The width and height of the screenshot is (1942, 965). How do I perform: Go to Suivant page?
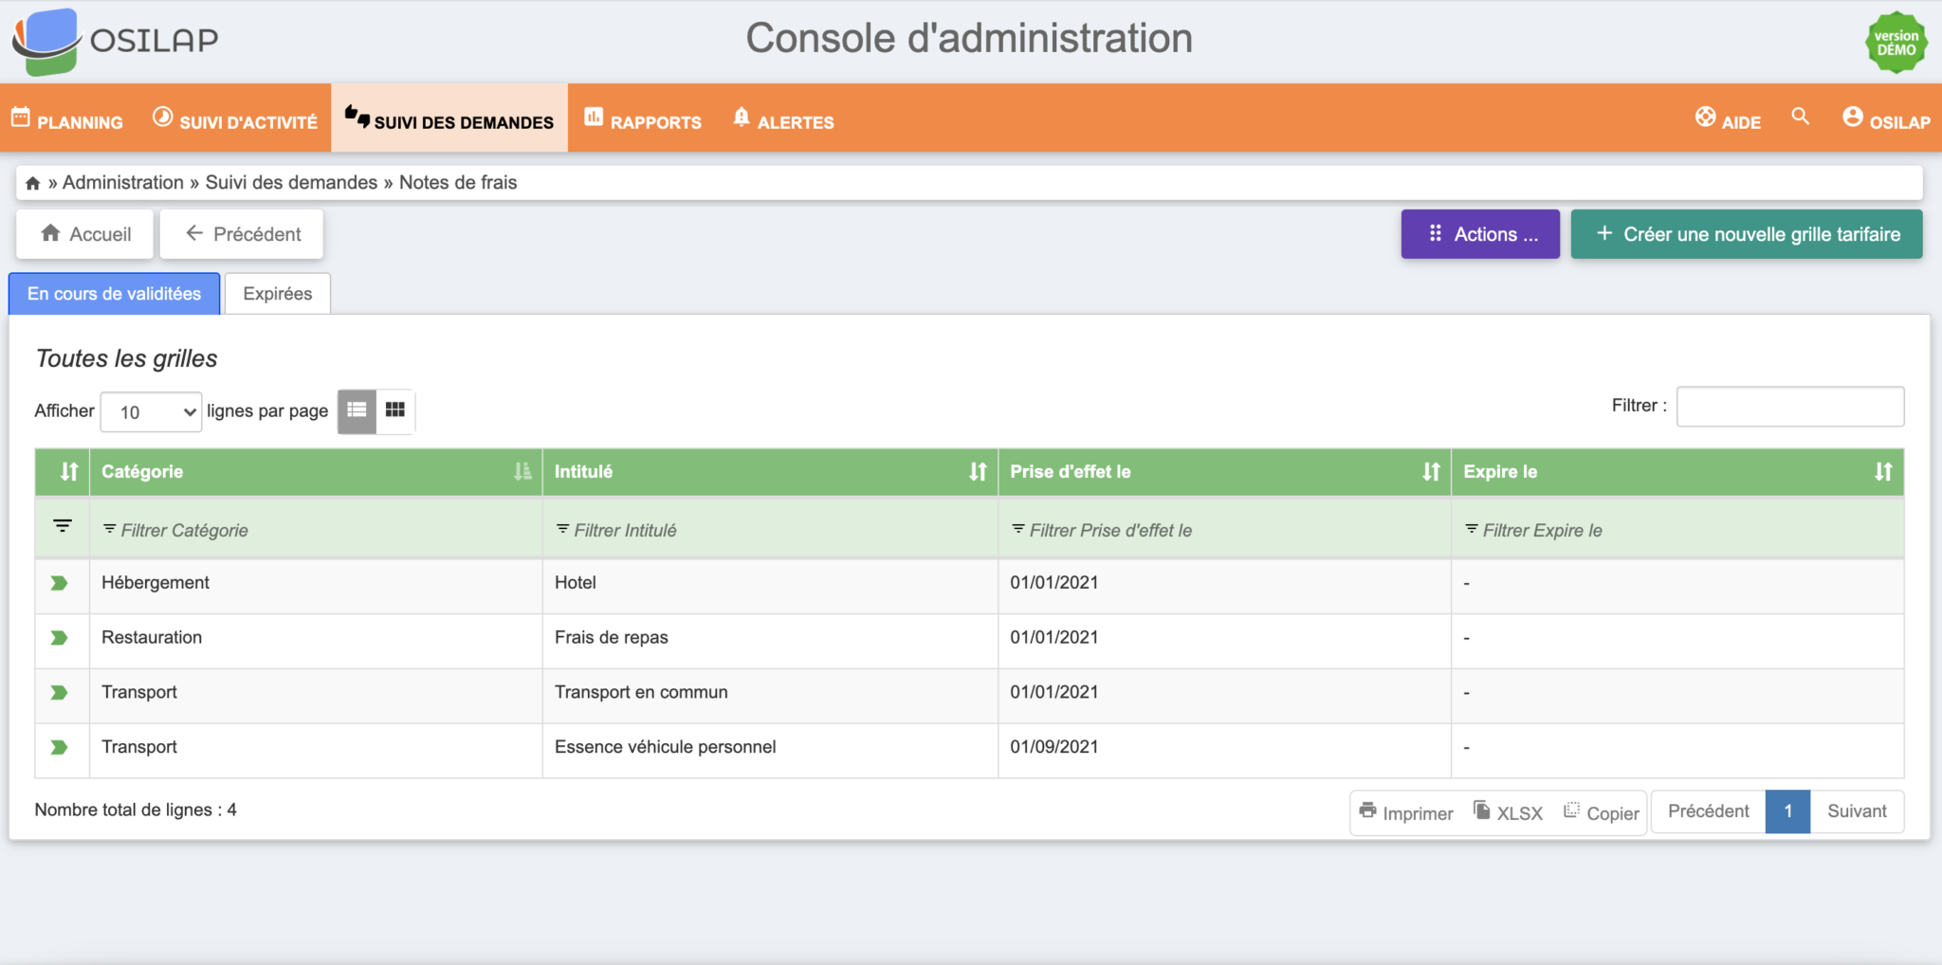1857,811
